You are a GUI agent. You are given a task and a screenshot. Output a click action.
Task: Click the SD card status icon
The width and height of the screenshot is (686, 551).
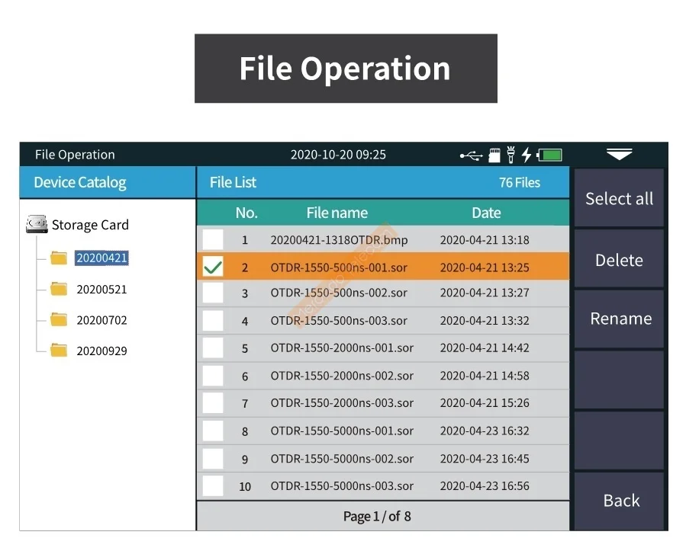(x=494, y=155)
